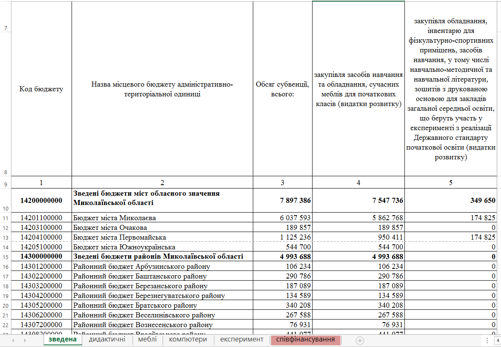Screen dimensions: 501x347
Task: Select row header 20
Action: click(6, 306)
